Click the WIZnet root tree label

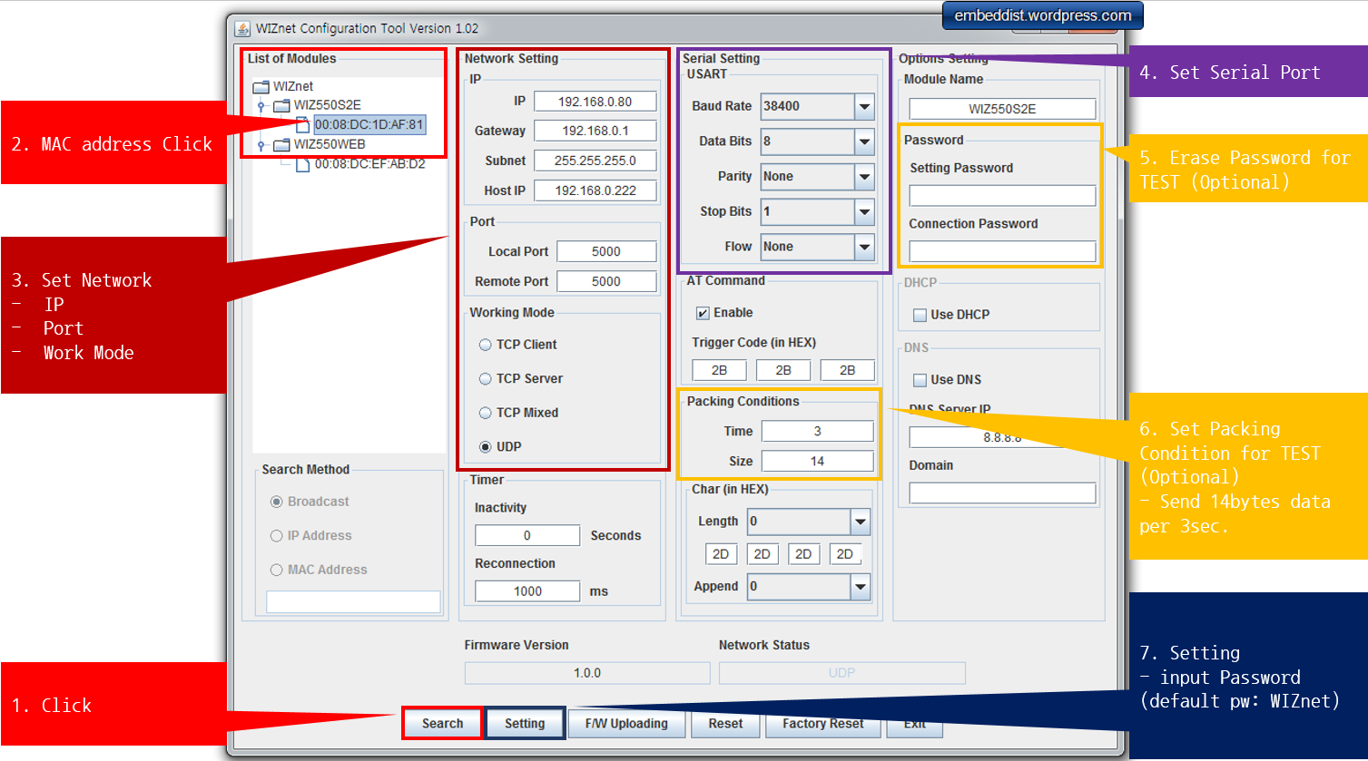coord(293,86)
